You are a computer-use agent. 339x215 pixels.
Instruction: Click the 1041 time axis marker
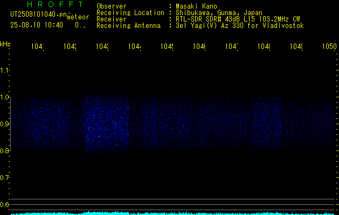click(x=38, y=46)
